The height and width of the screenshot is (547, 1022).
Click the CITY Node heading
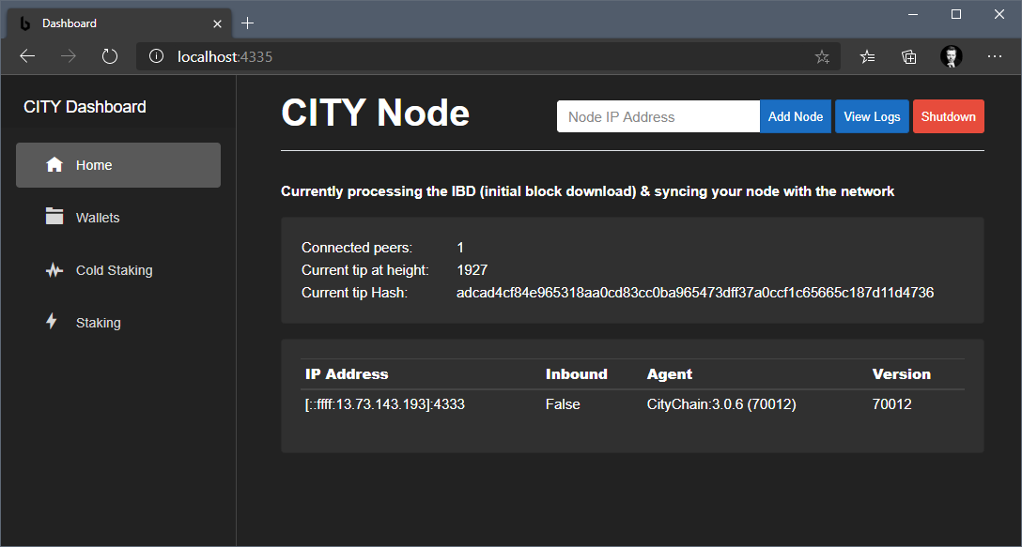pyautogui.click(x=375, y=113)
